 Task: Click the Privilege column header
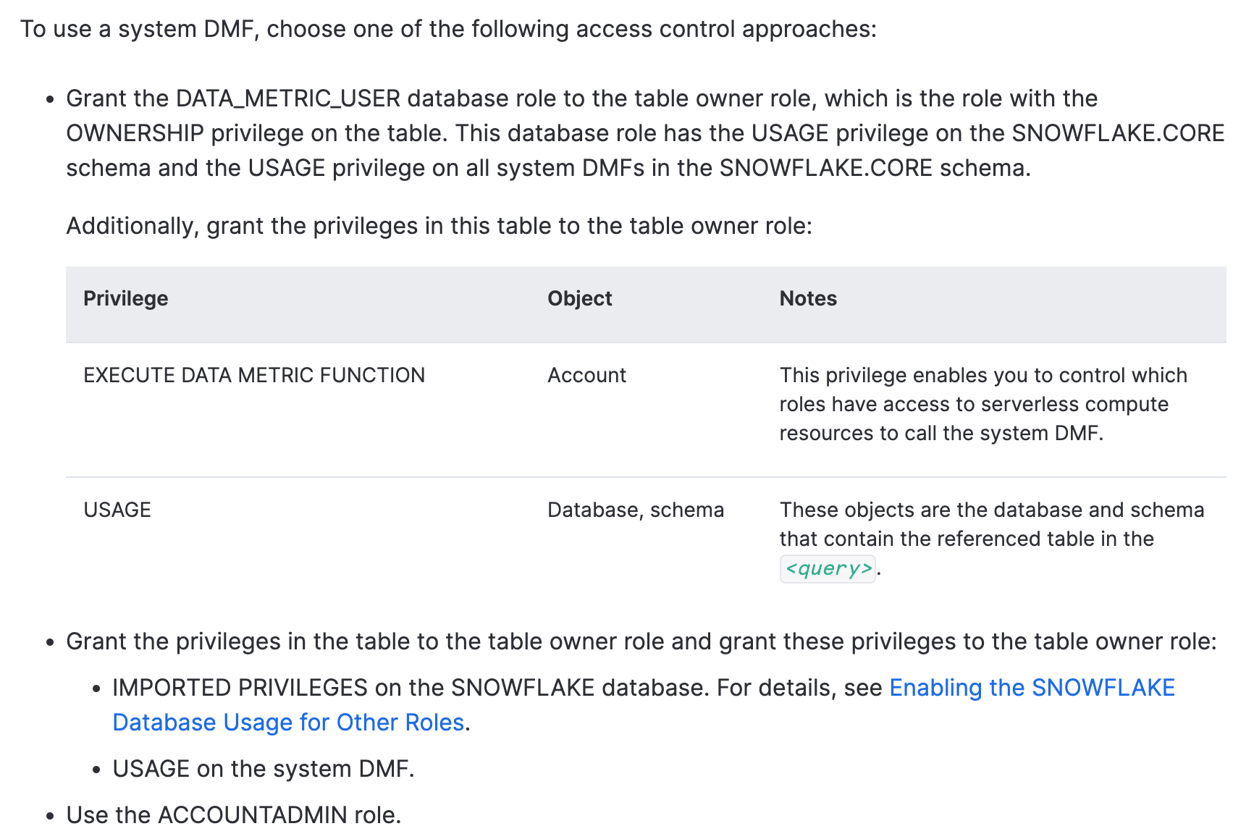click(x=126, y=298)
